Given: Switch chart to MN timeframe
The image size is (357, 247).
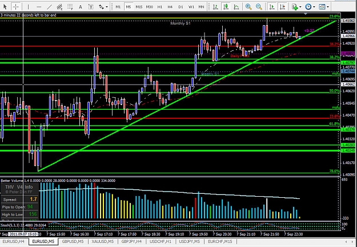Looking at the screenshot, I should (201, 7).
